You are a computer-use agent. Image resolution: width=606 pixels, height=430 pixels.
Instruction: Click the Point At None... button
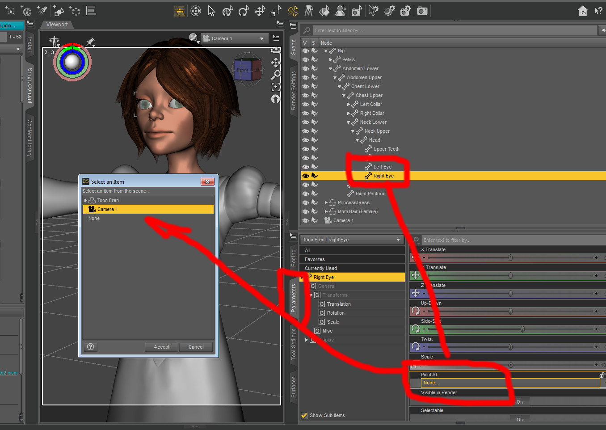point(510,383)
